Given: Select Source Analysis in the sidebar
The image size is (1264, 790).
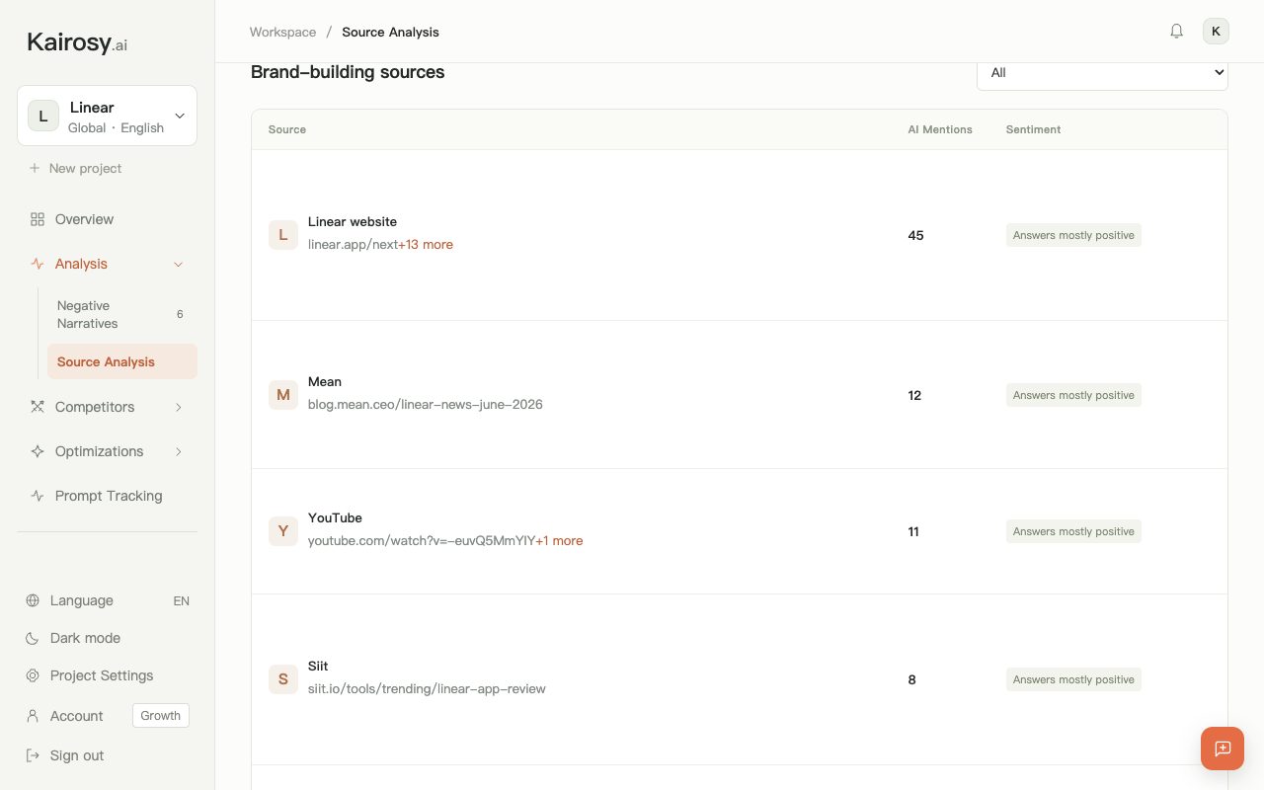Looking at the screenshot, I should pos(122,361).
